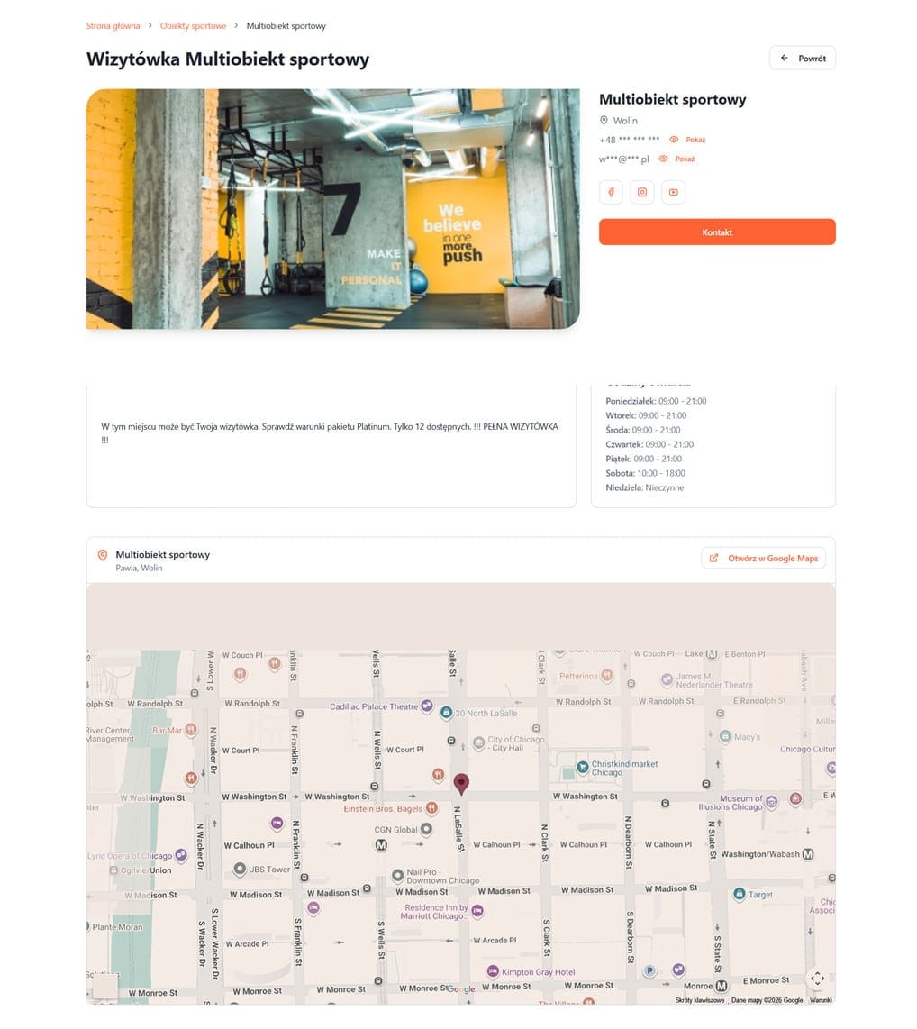Click the Target store marker on map

tap(740, 895)
